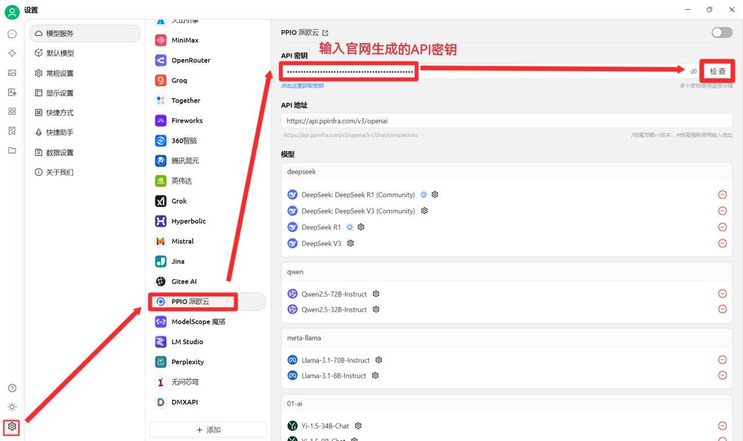Click the green user avatar
The image size is (743, 441).
[x=12, y=11]
